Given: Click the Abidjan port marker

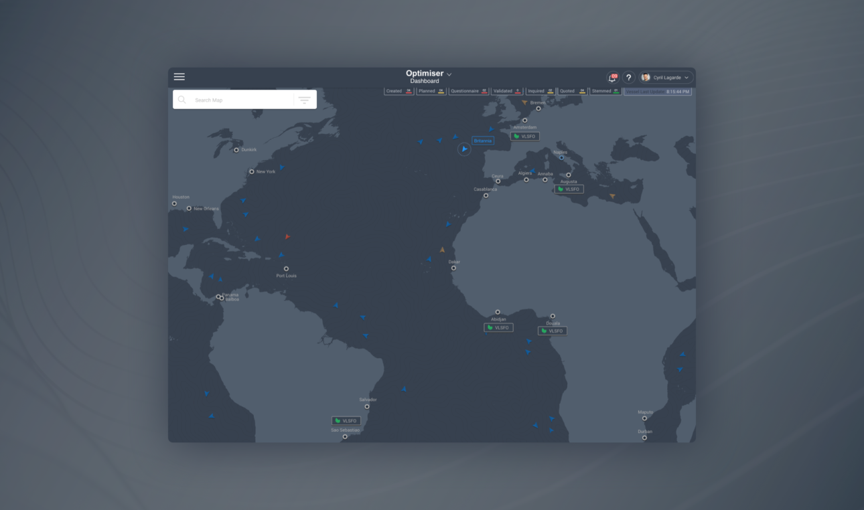Looking at the screenshot, I should (x=498, y=312).
